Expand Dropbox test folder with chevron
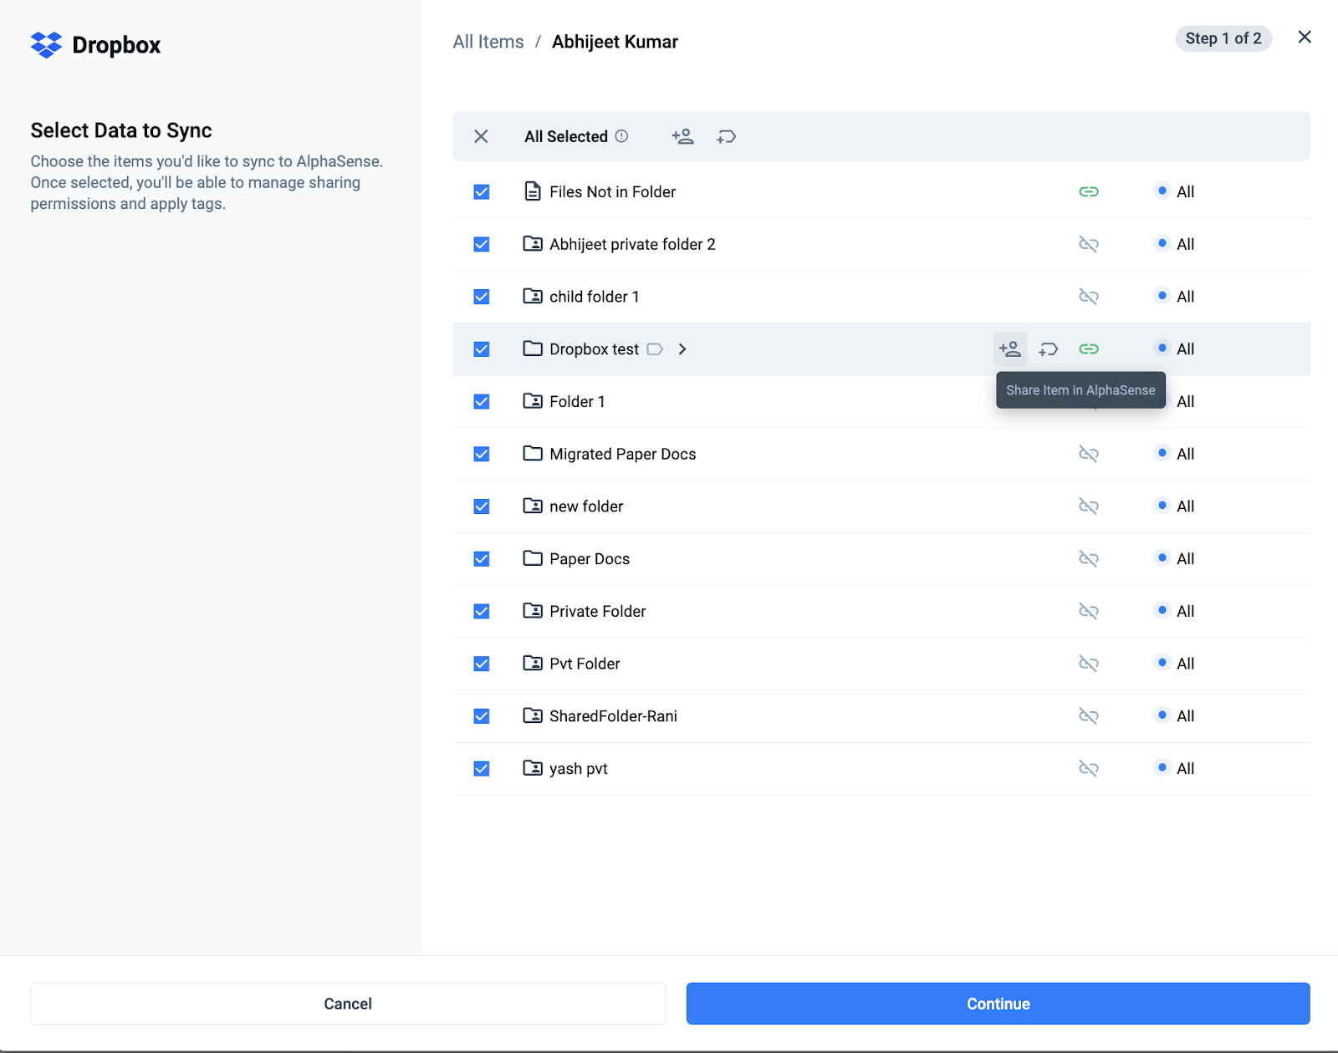Screen dimensions: 1338x1053 [x=682, y=349]
